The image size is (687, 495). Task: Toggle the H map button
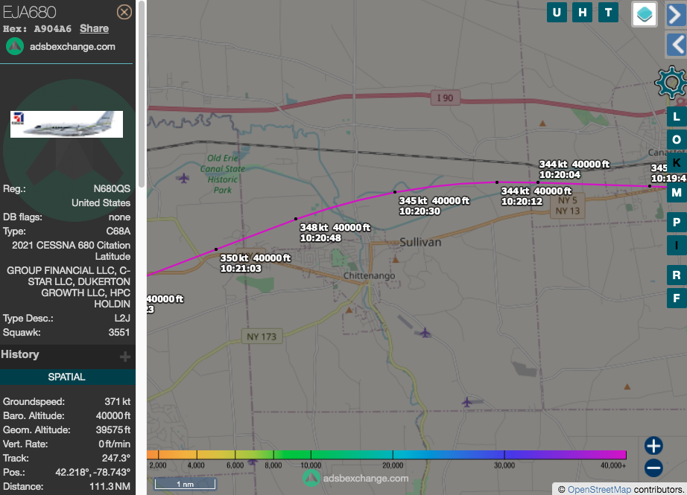(x=582, y=12)
